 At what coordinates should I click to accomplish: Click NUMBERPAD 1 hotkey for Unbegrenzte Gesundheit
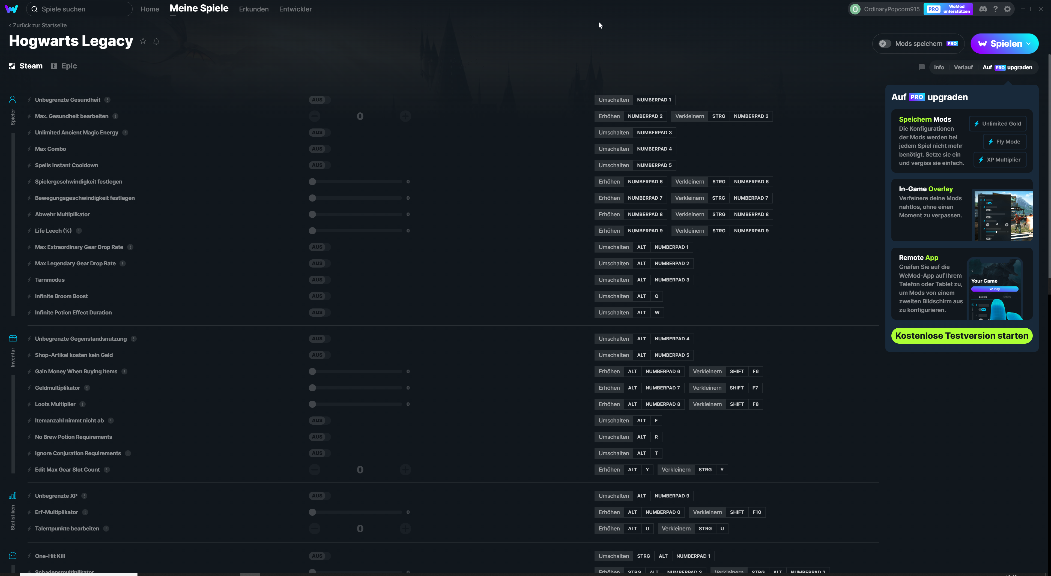point(654,100)
